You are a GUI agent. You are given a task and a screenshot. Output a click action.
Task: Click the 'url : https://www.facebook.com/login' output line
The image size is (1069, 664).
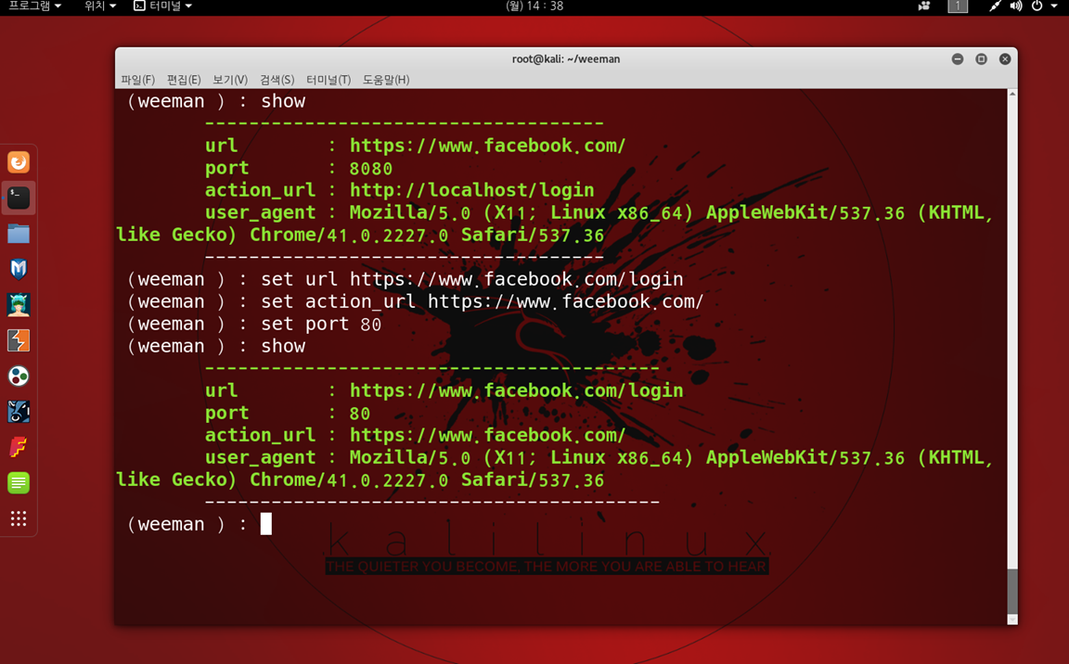[444, 390]
